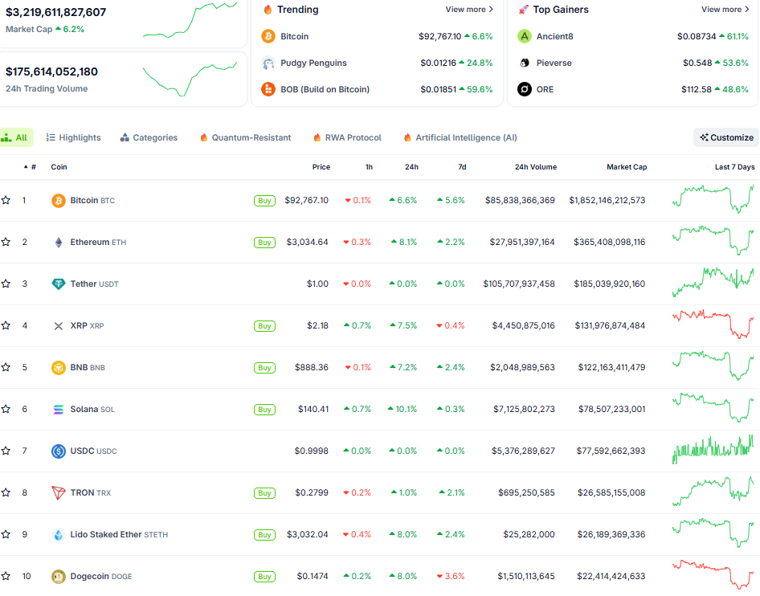Image resolution: width=760 pixels, height=596 pixels.
Task: Sort coins by Market Cap column header
Action: click(627, 167)
